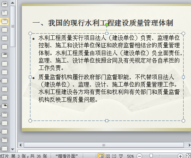
Task: Select the slide 1 thumbnail
Action: (x=5, y=4)
